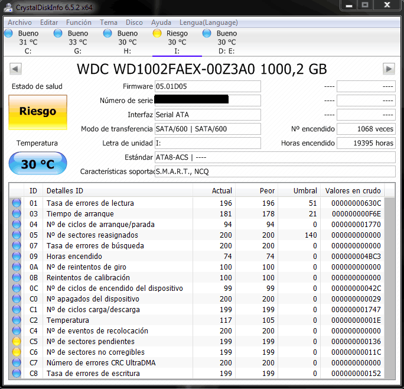Click status orb for Tasa de errores de búsqueda
Image resolution: width=404 pixels, height=389 pixels.
click(17, 245)
